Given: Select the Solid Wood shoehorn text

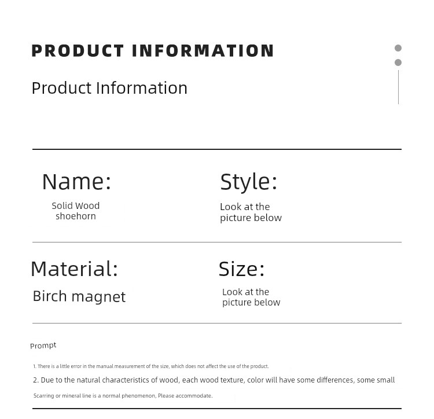Looking at the screenshot, I should coord(76,211).
